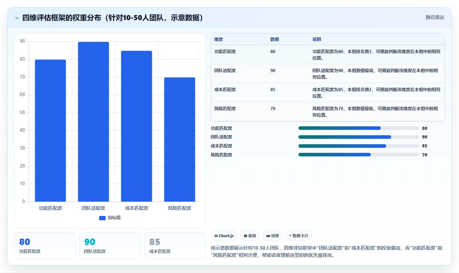459x273 pixels.
Task: Click the 90 y-axis tick label
Action: 23,42
